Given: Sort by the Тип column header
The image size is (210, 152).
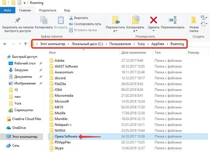Looking at the screenshot, I should pyautogui.click(x=157, y=53).
